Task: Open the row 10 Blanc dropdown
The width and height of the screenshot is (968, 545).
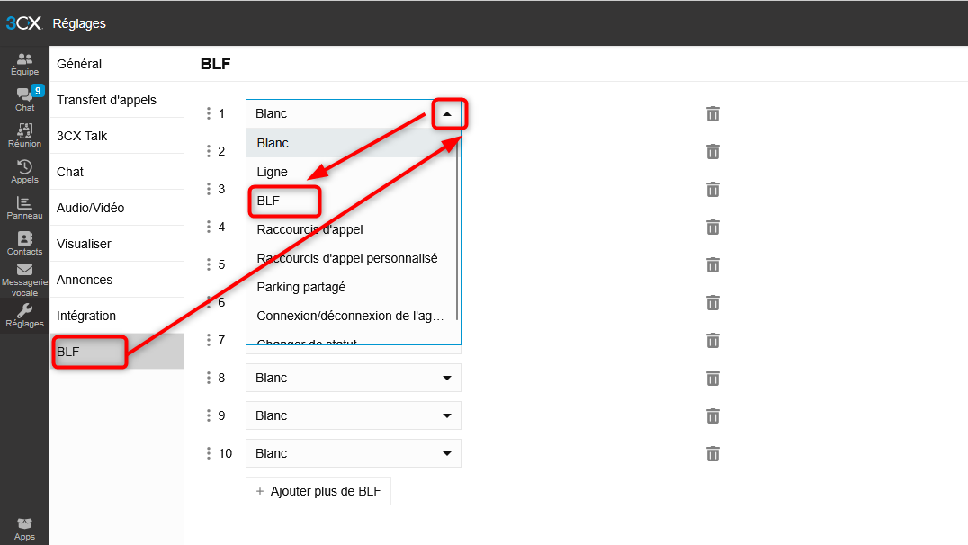Action: 354,453
